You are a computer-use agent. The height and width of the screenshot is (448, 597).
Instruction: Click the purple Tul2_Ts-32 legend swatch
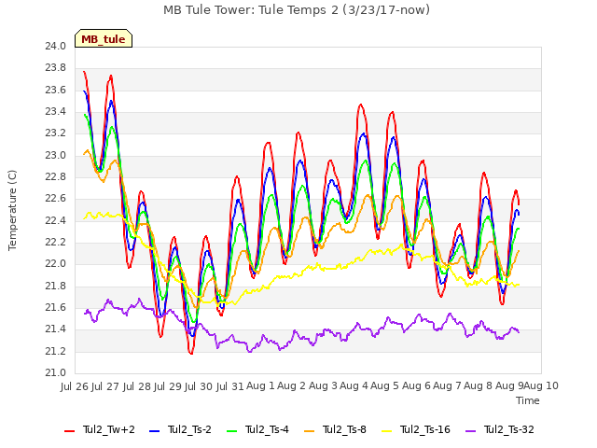[x=471, y=431]
